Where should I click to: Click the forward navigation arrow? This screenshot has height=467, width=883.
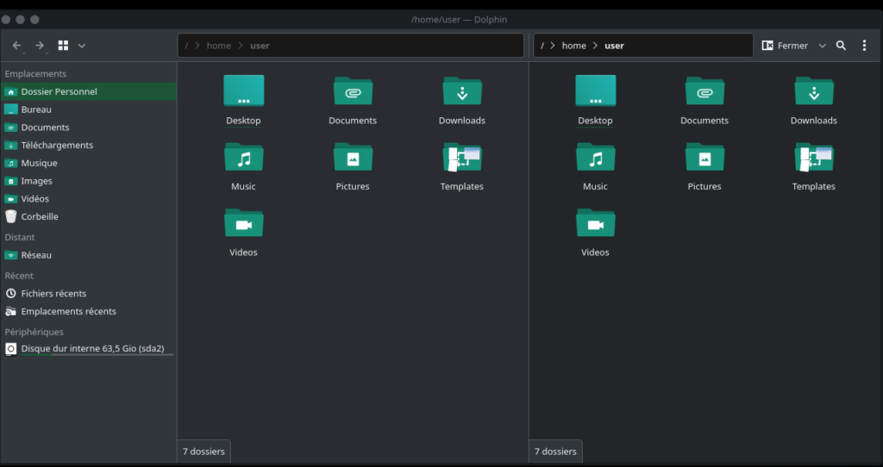tap(40, 46)
